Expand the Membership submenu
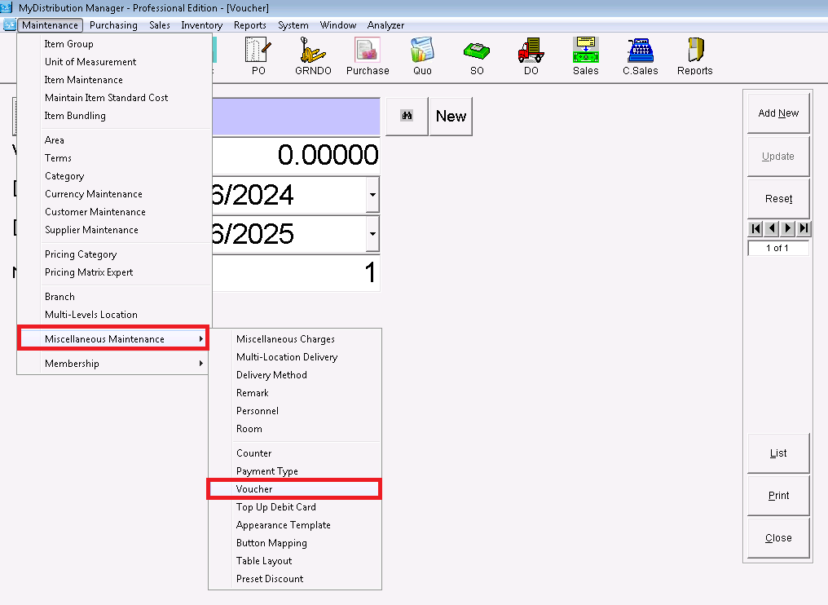 coord(114,364)
